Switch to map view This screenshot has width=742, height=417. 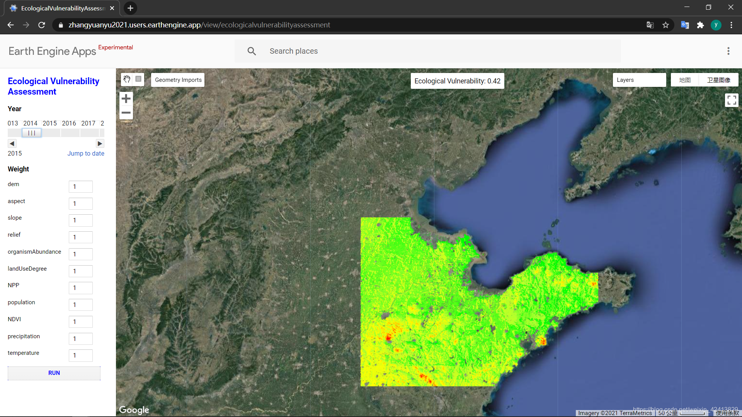[x=685, y=80]
